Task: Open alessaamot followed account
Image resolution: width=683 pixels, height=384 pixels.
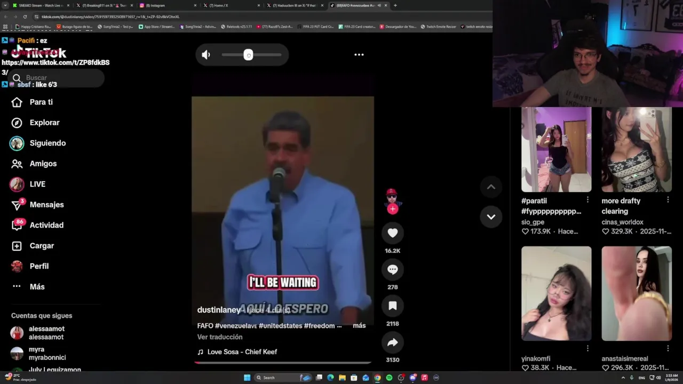Action: [x=38, y=333]
